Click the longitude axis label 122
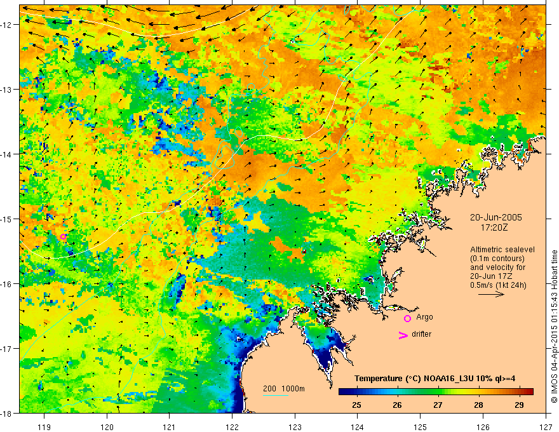Screen dimensions: 559x432 pos(232,427)
